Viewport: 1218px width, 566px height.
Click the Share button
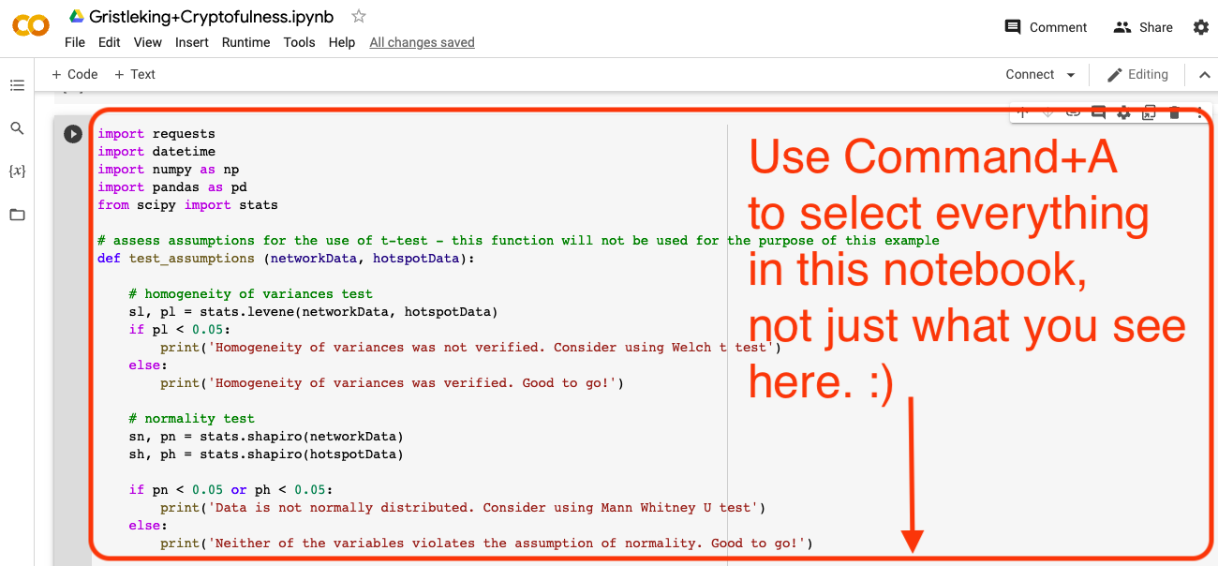[1142, 27]
